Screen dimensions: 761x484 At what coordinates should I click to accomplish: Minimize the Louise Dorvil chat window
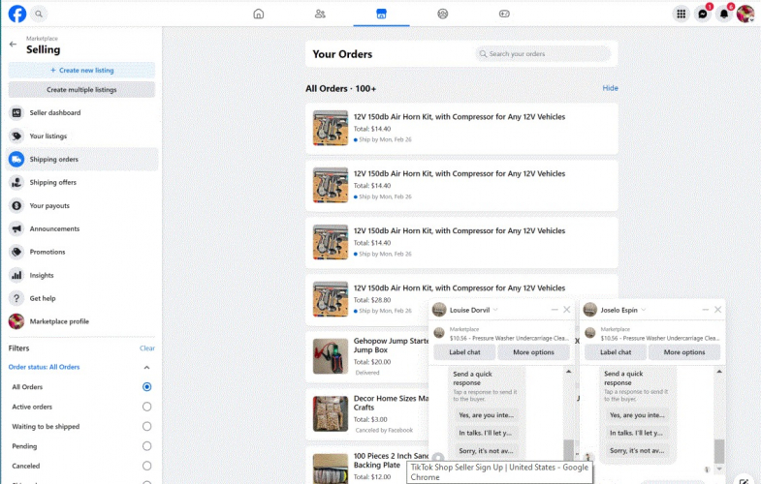tap(555, 310)
